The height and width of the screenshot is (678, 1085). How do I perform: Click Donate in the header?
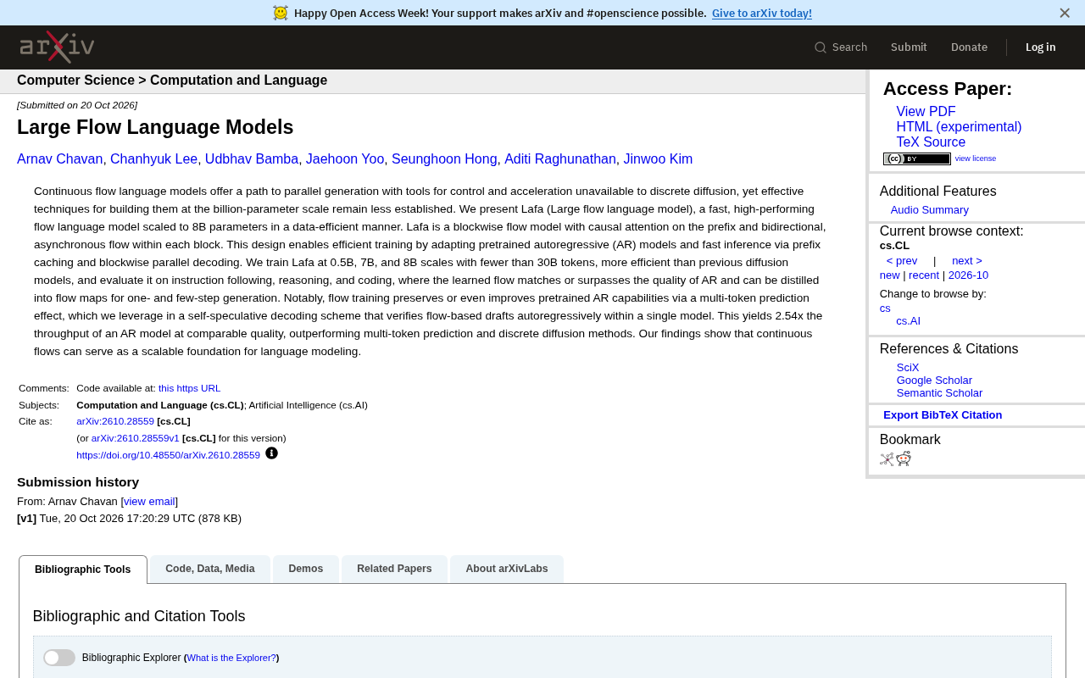(969, 47)
